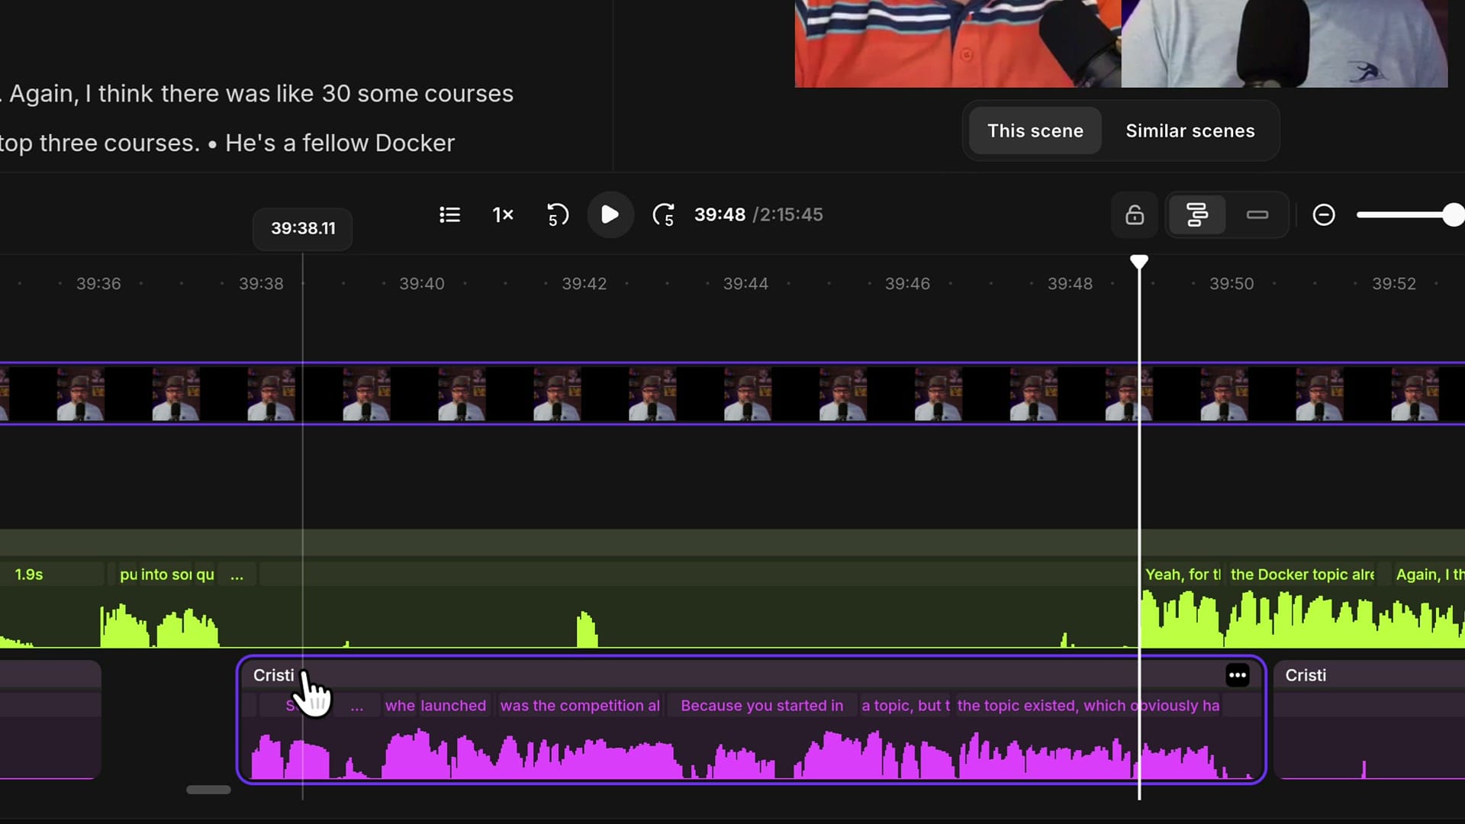Click the video preview with the orange striped shirt
The height and width of the screenshot is (824, 1465).
tap(958, 43)
